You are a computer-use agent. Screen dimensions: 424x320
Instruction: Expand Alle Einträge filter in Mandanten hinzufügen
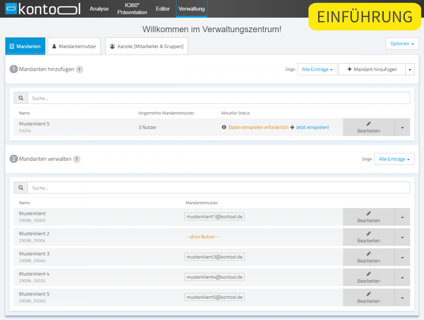317,70
